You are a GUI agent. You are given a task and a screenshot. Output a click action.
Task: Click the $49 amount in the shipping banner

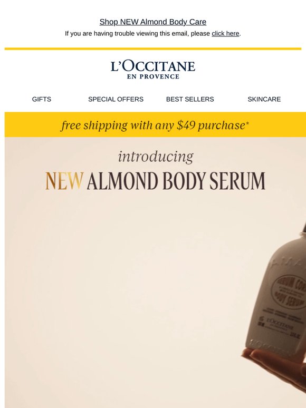coord(186,125)
